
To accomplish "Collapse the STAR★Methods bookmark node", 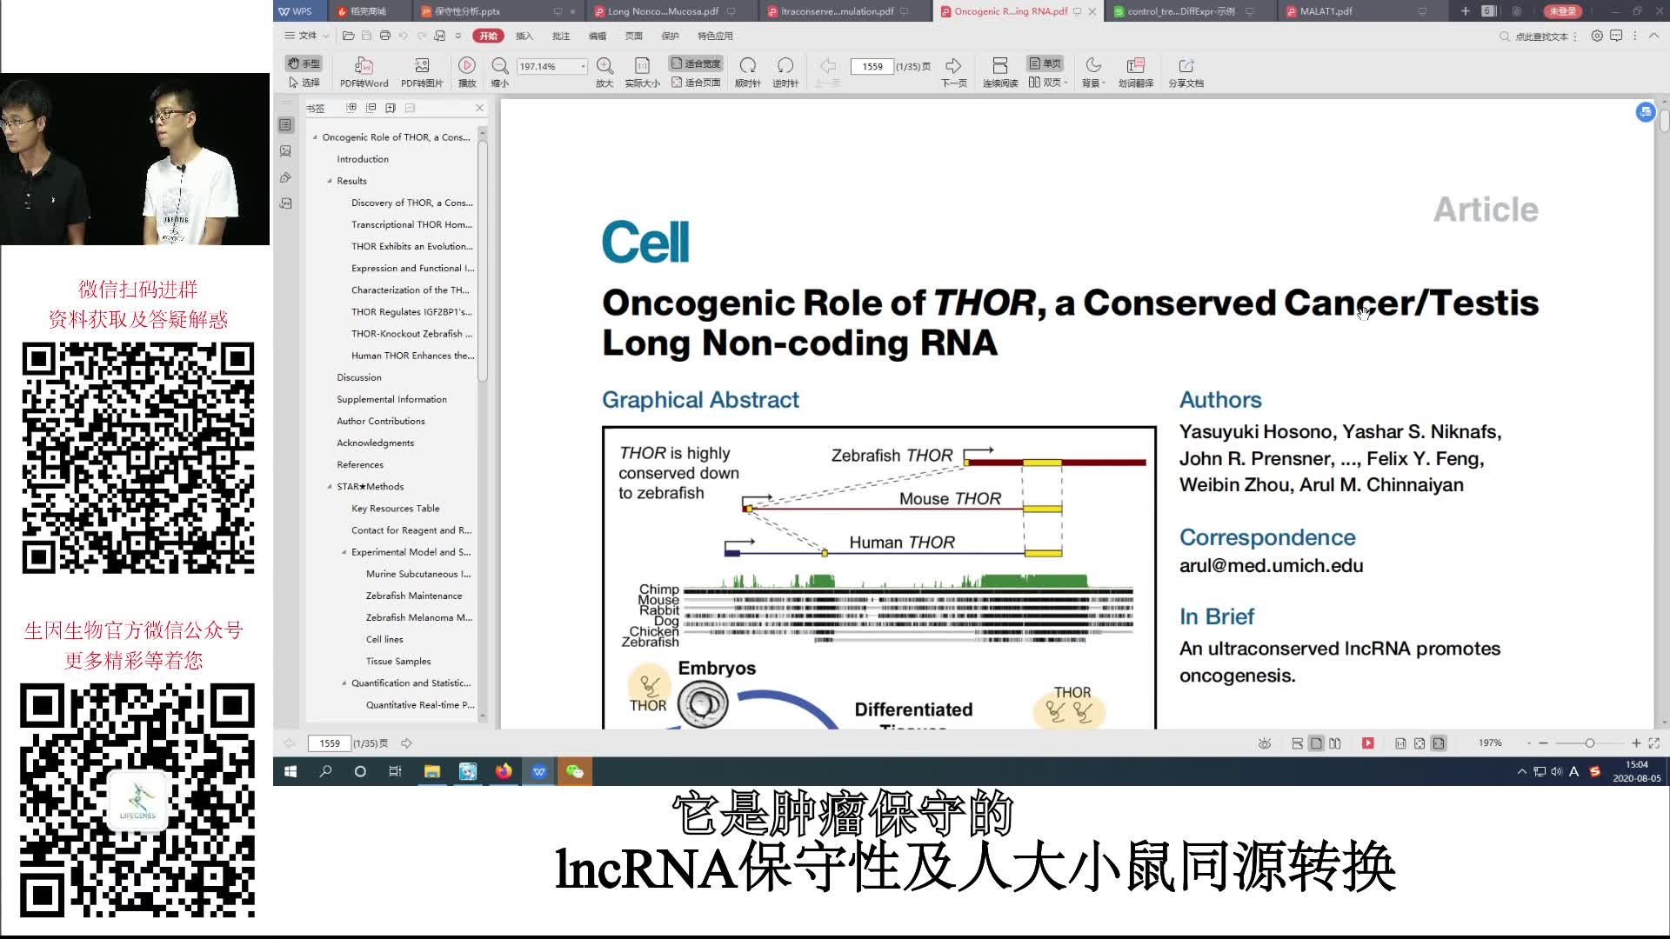I will pyautogui.click(x=330, y=487).
